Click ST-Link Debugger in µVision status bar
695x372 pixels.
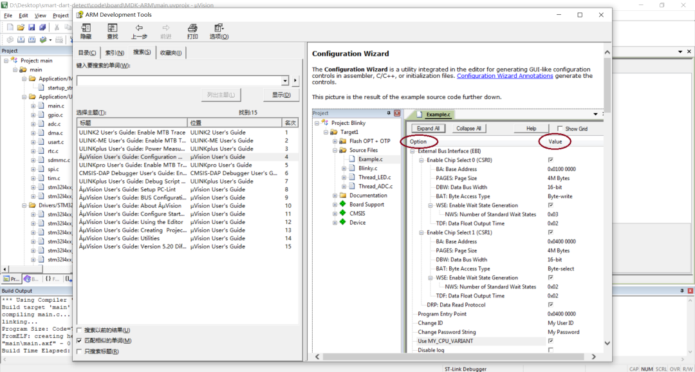(465, 368)
